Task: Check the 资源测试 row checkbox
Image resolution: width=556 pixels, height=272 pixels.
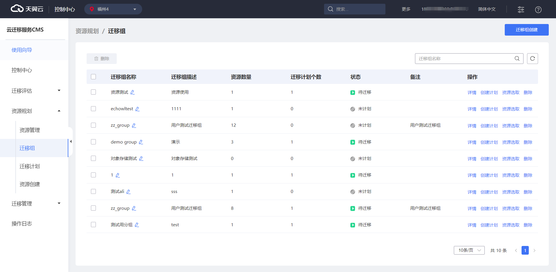Action: (x=93, y=92)
